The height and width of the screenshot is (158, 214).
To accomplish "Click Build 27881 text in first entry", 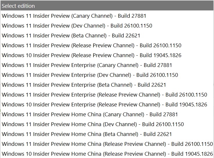I will pos(132,16).
